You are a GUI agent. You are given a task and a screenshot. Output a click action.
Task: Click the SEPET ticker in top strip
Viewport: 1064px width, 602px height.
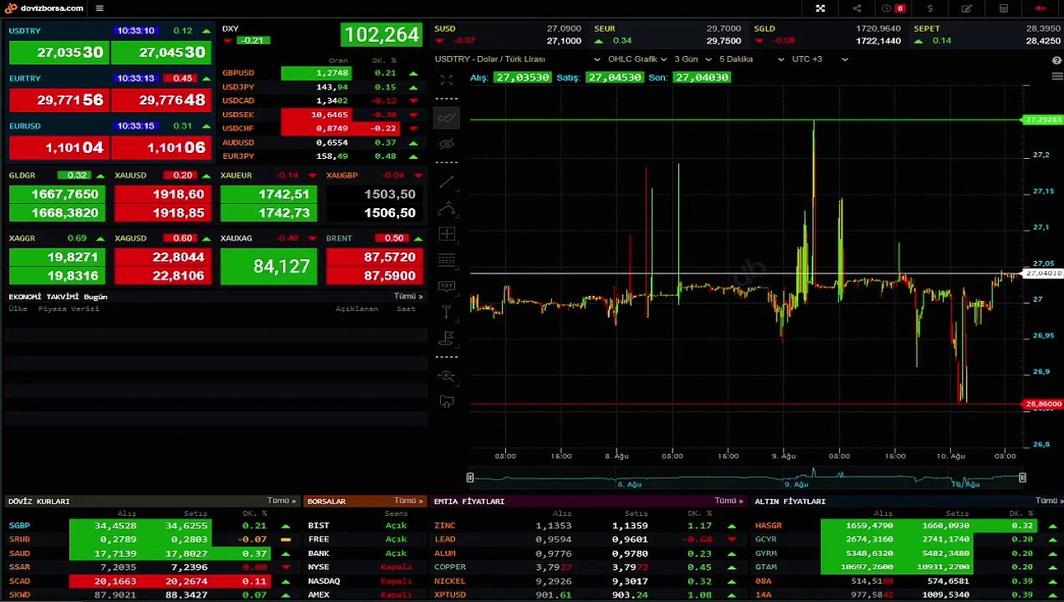pyautogui.click(x=987, y=34)
